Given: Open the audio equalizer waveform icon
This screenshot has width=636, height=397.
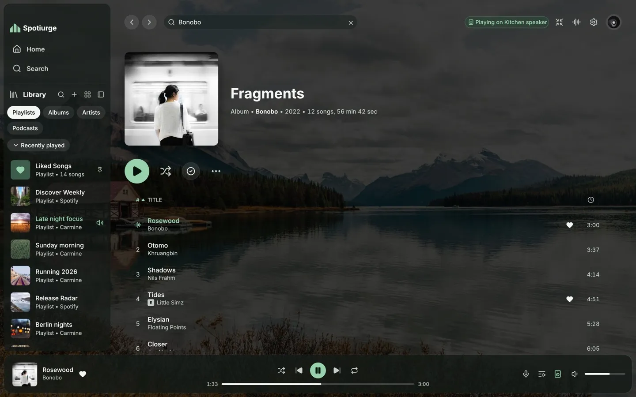Looking at the screenshot, I should point(576,22).
